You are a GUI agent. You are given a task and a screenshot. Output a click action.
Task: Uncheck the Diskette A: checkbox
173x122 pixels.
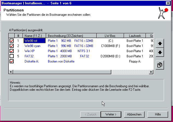point(11,61)
